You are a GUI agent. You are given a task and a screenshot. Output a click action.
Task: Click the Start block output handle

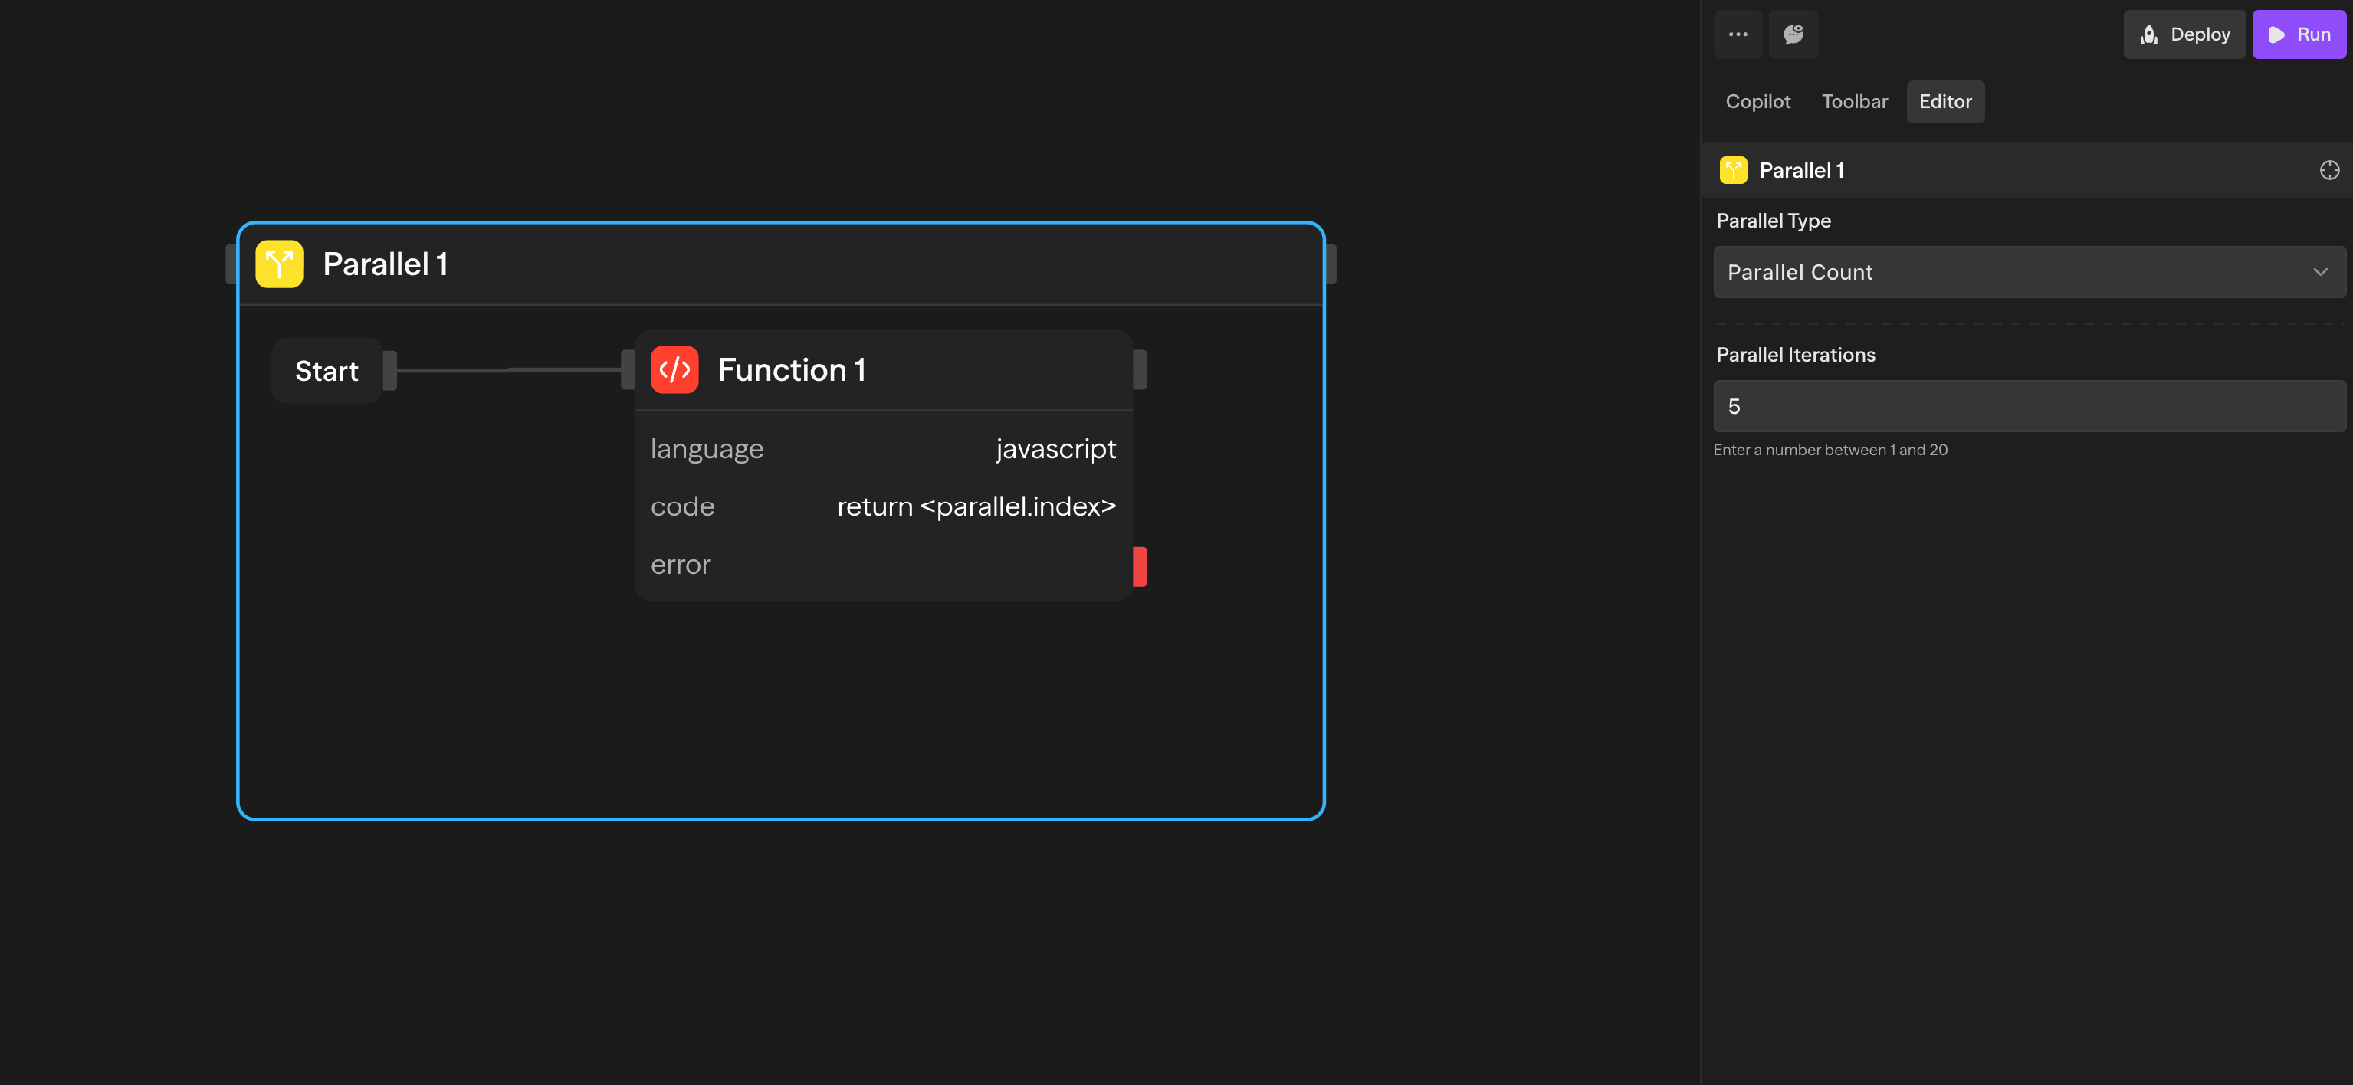(390, 371)
